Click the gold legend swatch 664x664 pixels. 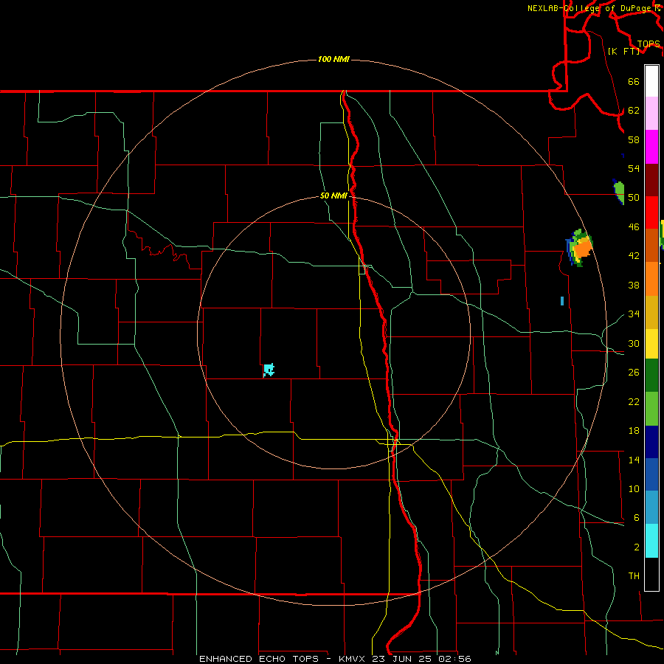click(651, 312)
